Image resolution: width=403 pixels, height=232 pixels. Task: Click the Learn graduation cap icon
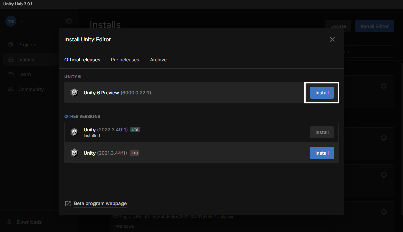coord(11,74)
